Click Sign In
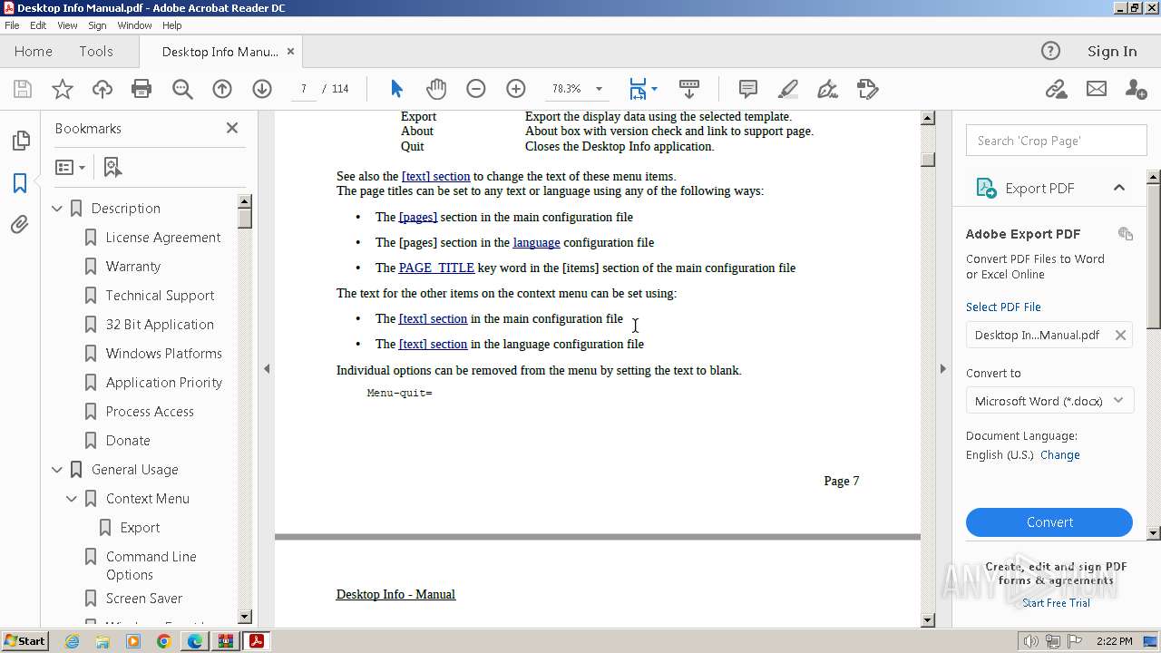 tap(1112, 51)
